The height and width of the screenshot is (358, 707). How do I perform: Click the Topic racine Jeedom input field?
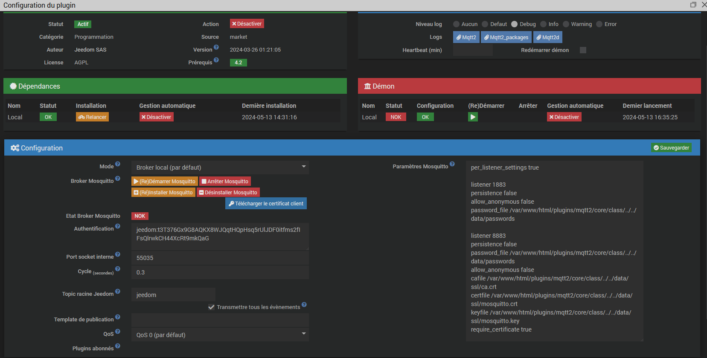173,295
